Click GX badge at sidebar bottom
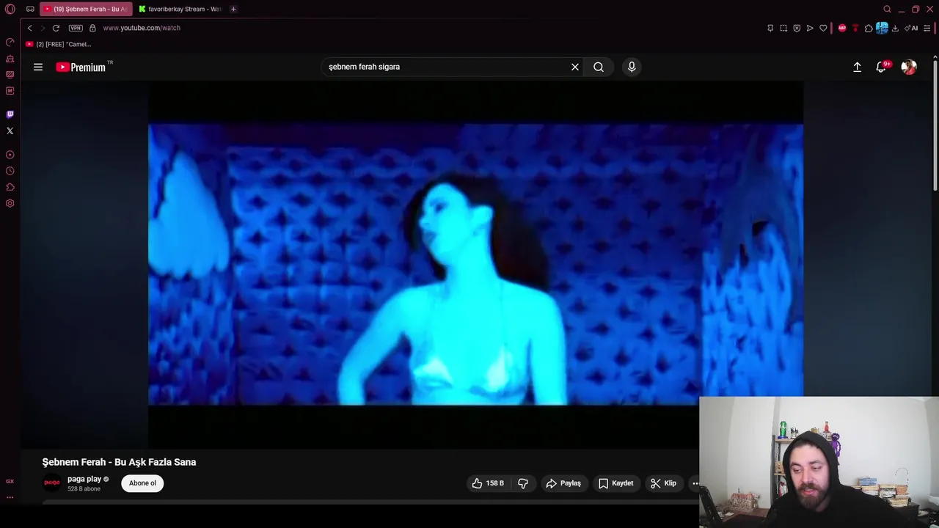 click(10, 481)
